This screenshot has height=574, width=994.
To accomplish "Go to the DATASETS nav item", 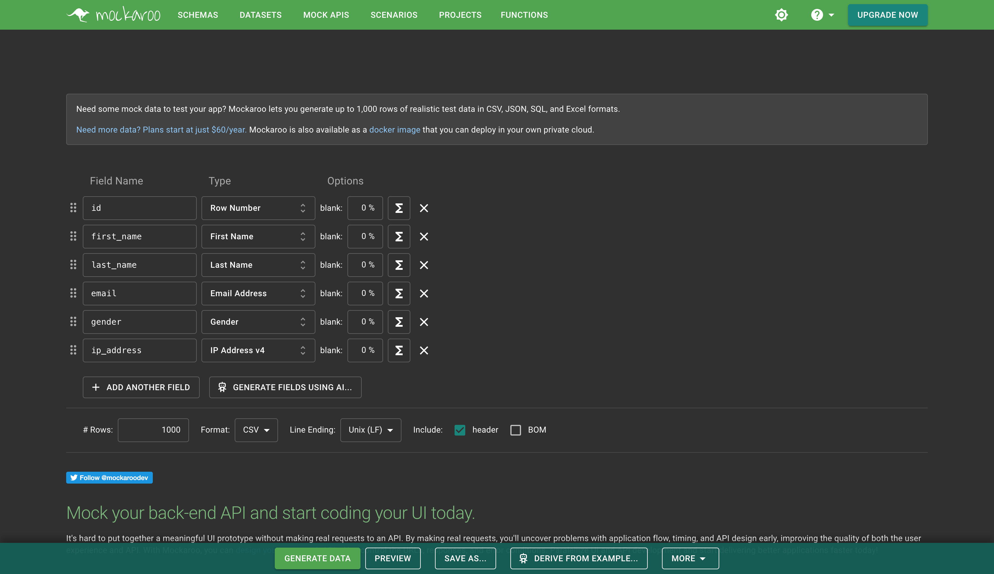I will point(260,15).
